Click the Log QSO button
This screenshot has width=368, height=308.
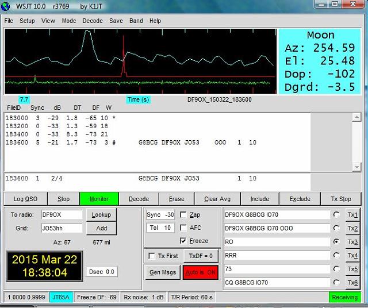(x=25, y=199)
